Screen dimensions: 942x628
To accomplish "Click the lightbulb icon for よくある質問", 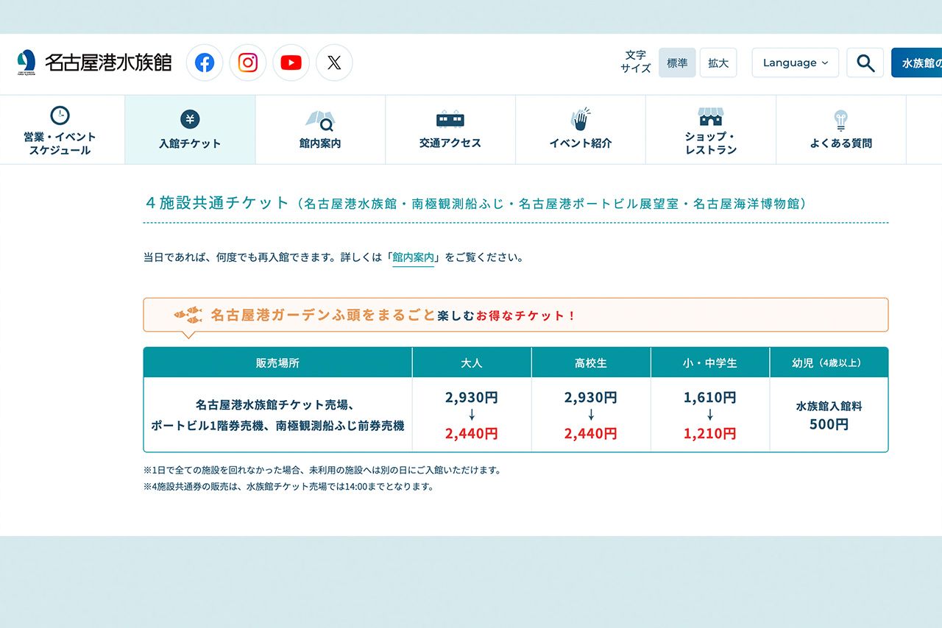I will click(841, 121).
